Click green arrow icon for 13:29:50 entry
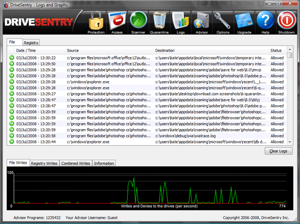This screenshot has width=300, height=224. click(x=12, y=64)
